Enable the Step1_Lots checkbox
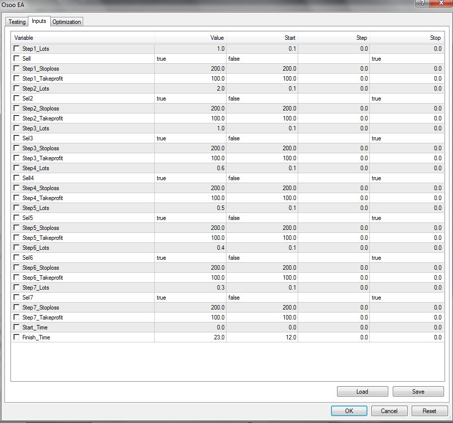 pyautogui.click(x=17, y=48)
